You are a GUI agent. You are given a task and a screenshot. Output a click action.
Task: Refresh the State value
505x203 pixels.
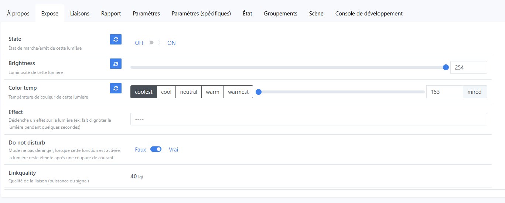coord(116,39)
